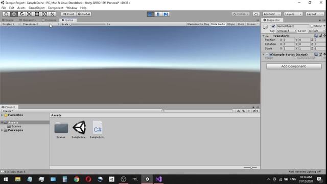
Task: Select the Hand tool
Action: click(6, 14)
